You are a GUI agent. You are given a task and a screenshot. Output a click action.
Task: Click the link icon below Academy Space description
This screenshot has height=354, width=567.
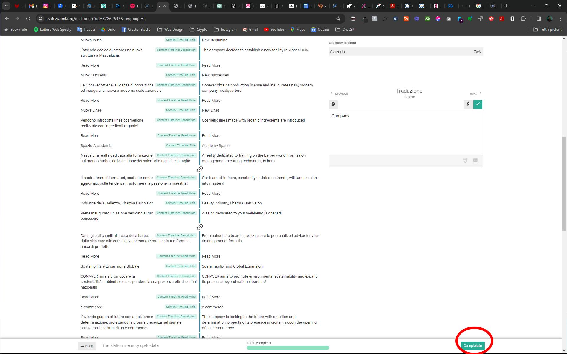pos(200,169)
